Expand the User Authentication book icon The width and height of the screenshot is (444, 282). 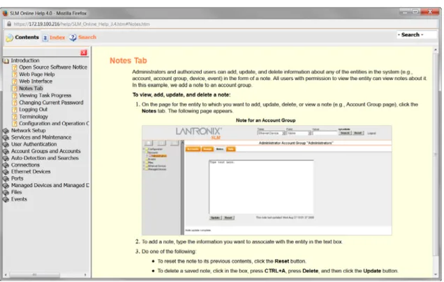[6, 144]
